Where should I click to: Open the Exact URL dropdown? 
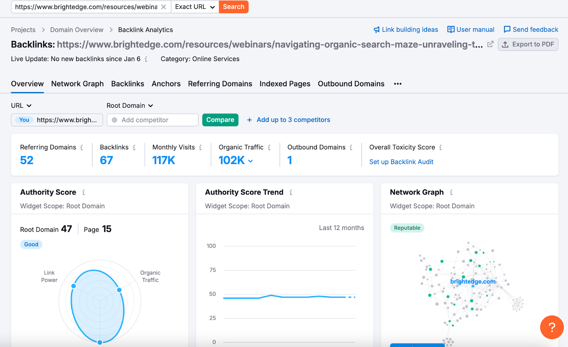pos(195,7)
